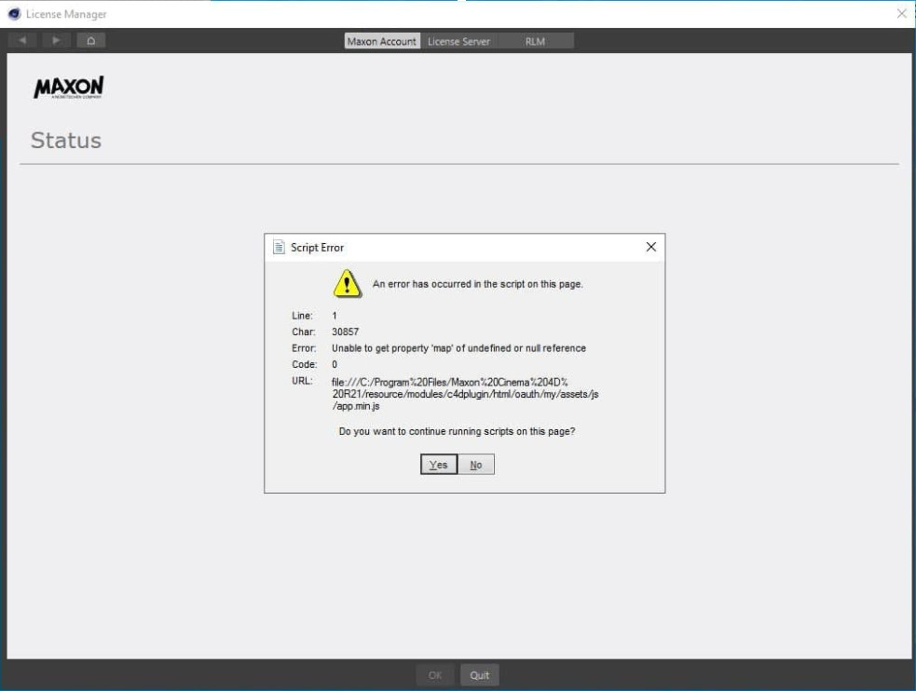Viewport: 916px width, 691px height.
Task: Click the back arrow navigation button
Action: [22, 41]
